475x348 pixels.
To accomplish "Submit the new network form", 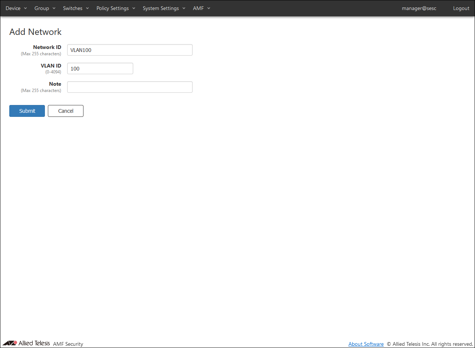I will click(x=27, y=111).
